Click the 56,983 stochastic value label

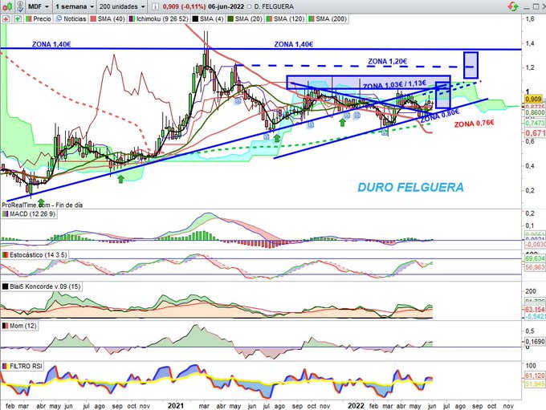pos(535,267)
